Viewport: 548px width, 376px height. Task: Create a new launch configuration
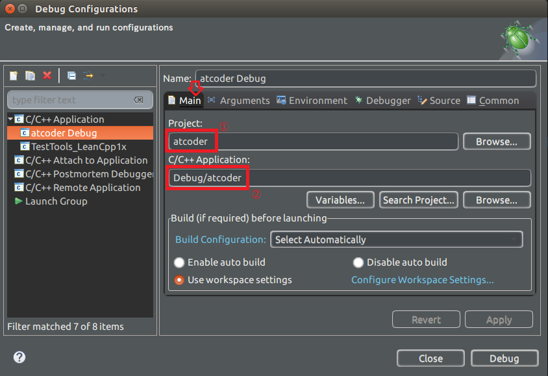(x=13, y=75)
